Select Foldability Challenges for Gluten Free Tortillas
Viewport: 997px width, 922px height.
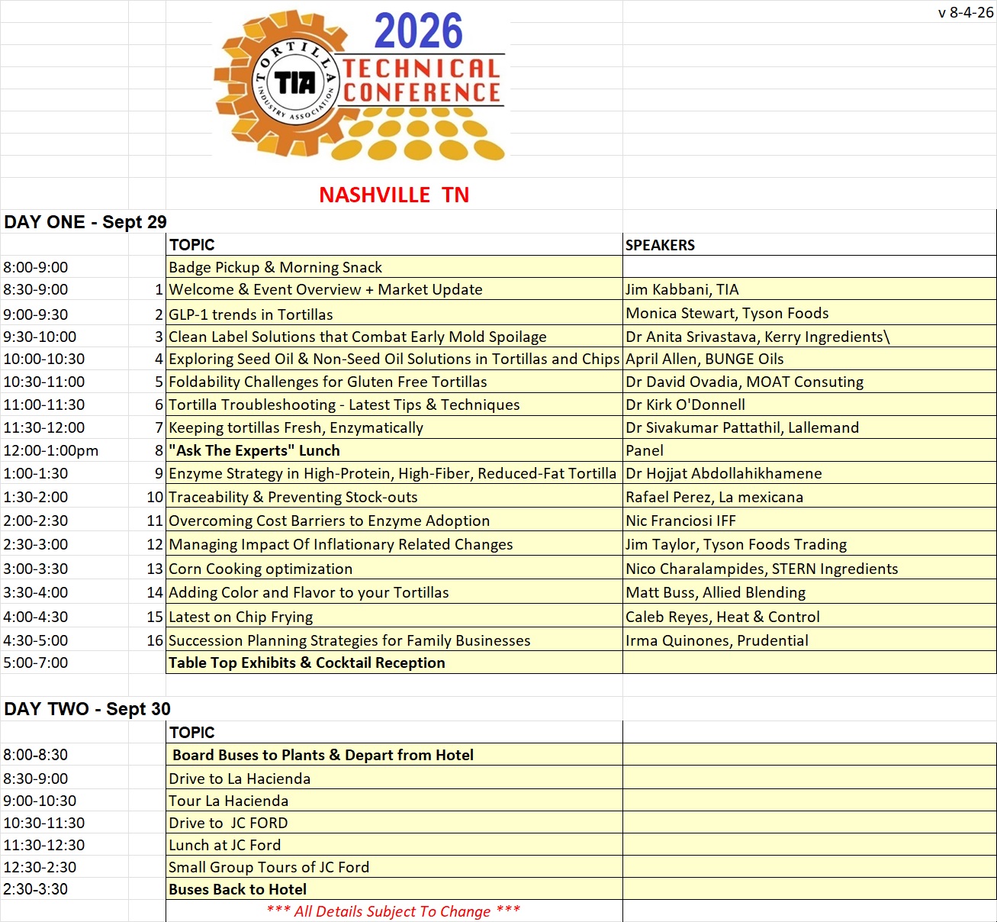coord(394,382)
